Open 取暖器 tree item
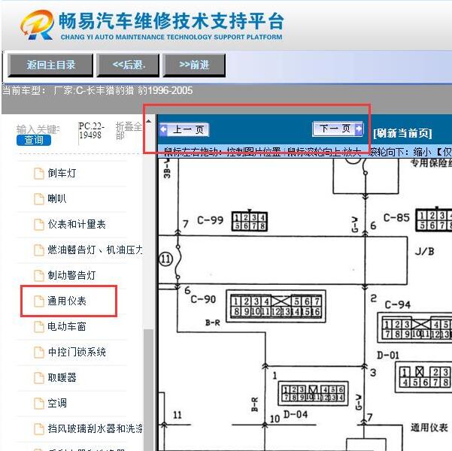The height and width of the screenshot is (451, 452). coord(62,377)
